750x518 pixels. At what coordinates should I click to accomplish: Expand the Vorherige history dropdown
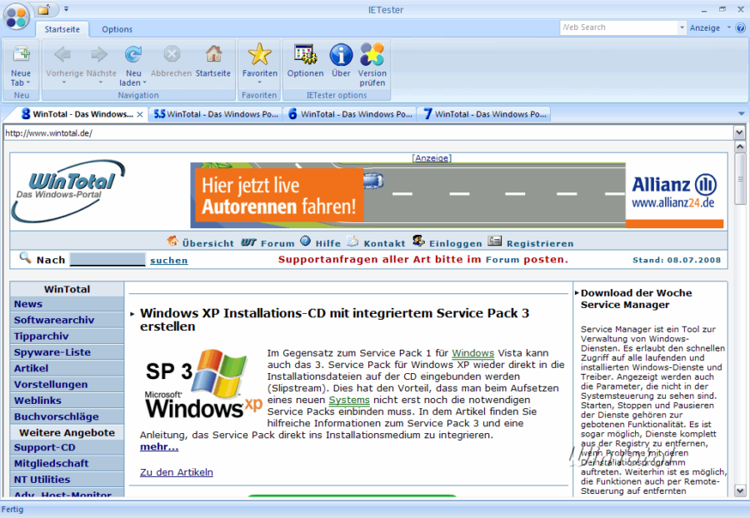(63, 82)
